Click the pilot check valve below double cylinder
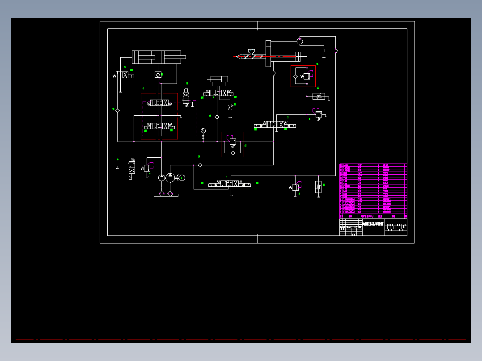 (158, 75)
